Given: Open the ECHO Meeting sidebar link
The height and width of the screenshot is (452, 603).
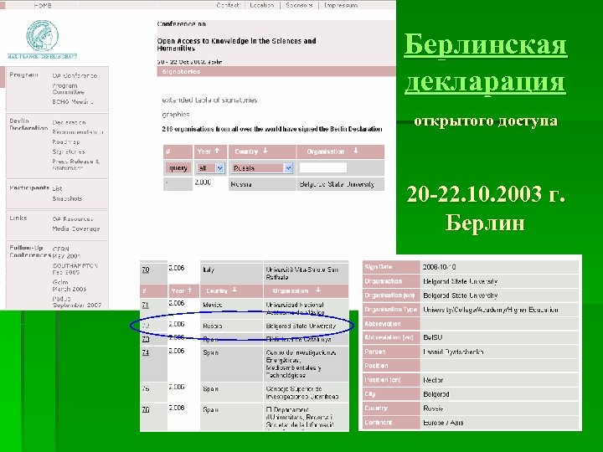Looking at the screenshot, I should [x=73, y=102].
